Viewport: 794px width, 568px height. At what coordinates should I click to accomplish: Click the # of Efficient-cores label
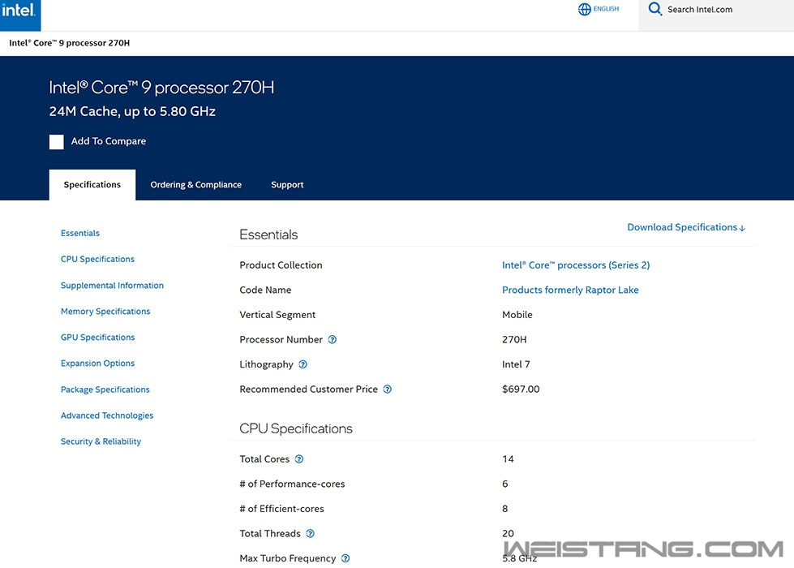(281, 509)
